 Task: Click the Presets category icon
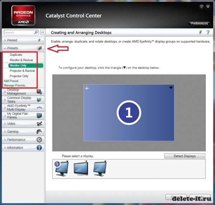(39, 48)
